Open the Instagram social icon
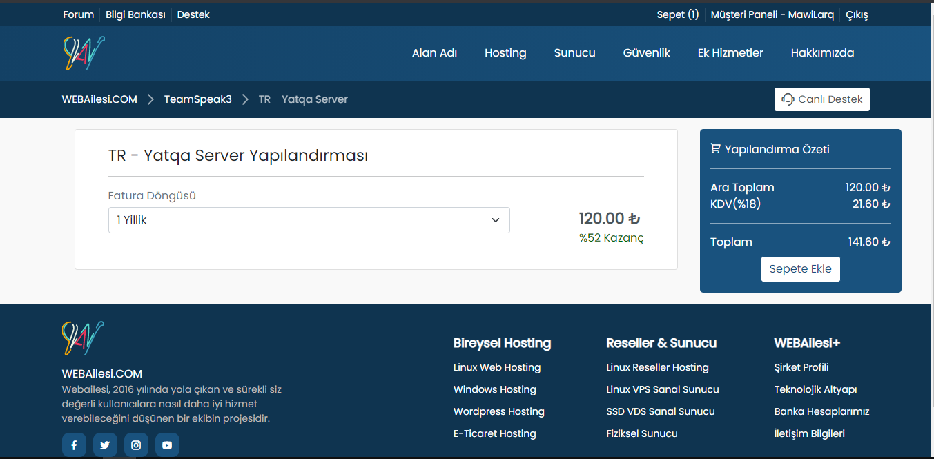934x459 pixels. [136, 445]
